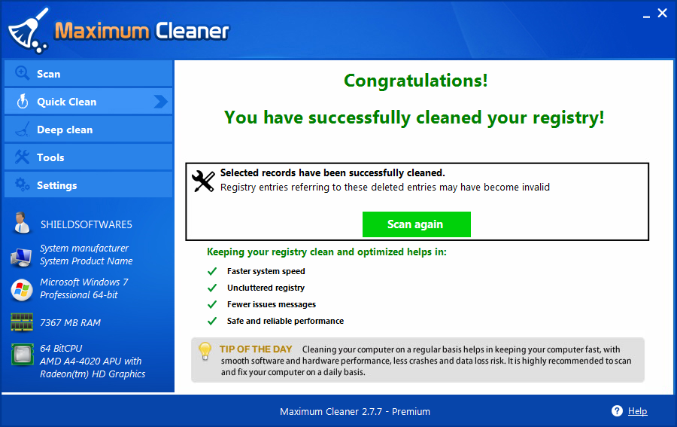The width and height of the screenshot is (677, 427).
Task: Click the AMD A4-4020 APU text
Action: point(91,361)
